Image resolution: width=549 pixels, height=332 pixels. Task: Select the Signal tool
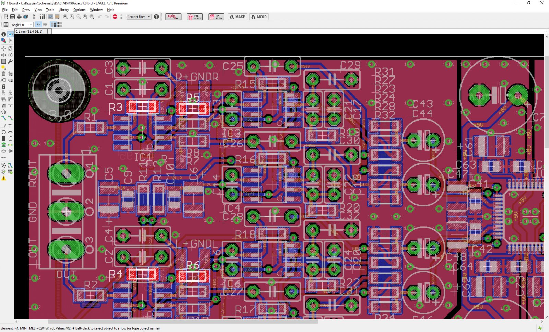[10, 145]
